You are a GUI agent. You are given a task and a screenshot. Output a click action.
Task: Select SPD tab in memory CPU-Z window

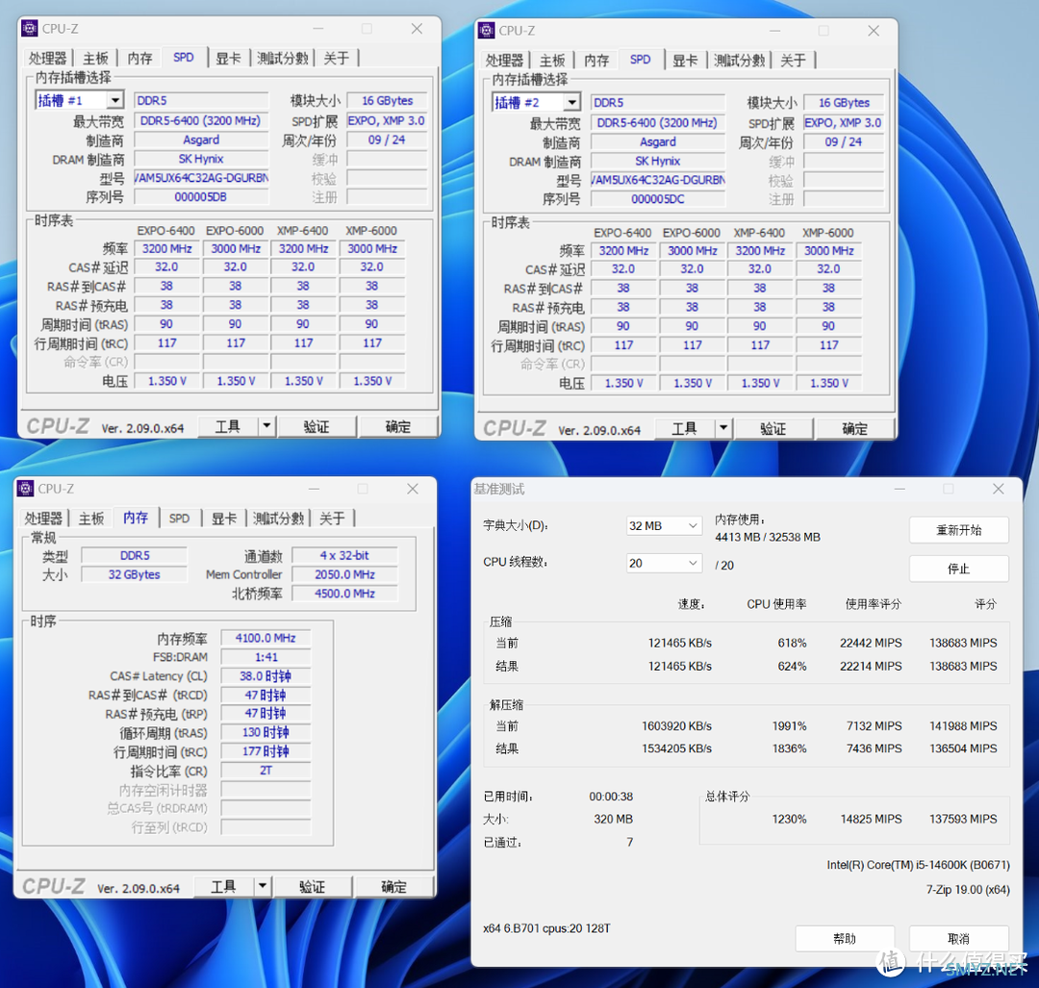pos(179,519)
